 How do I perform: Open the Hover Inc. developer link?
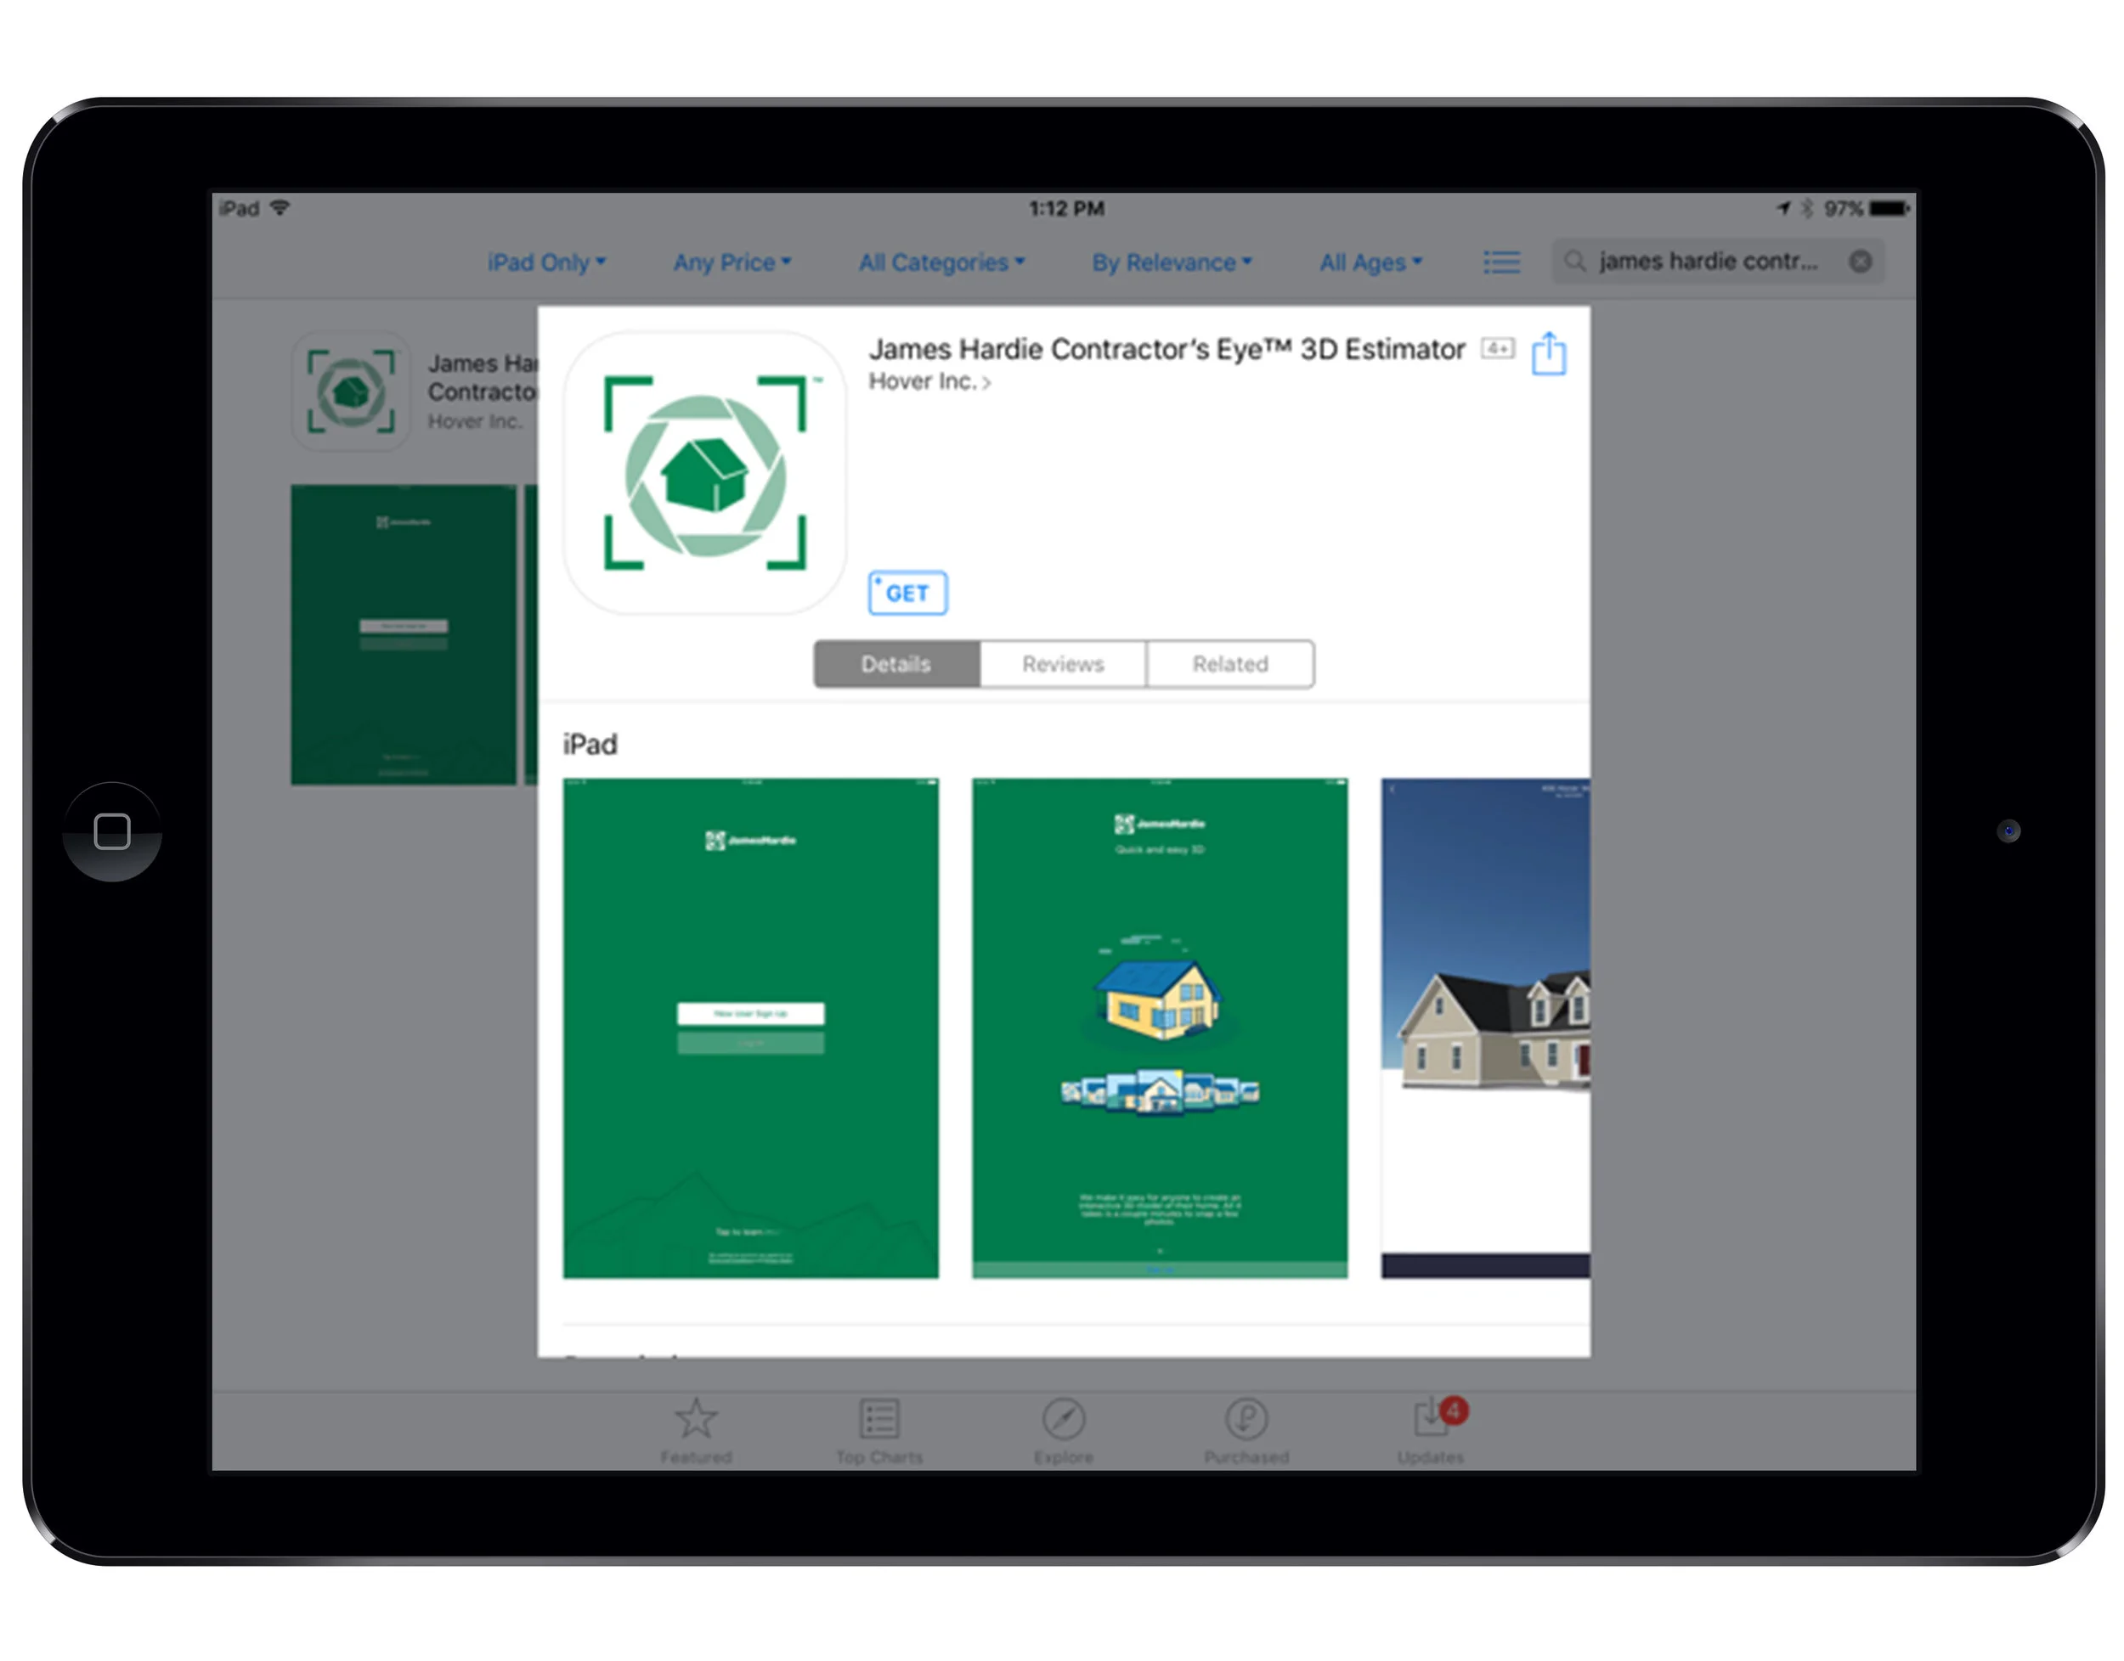coord(929,382)
